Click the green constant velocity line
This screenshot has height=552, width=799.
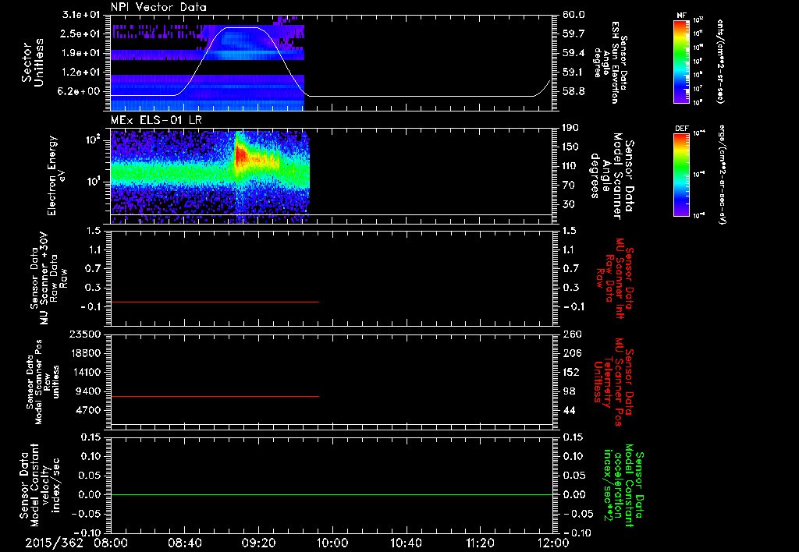tap(332, 494)
